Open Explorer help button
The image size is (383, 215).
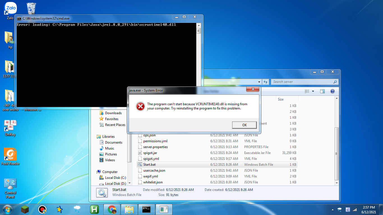pyautogui.click(x=333, y=91)
